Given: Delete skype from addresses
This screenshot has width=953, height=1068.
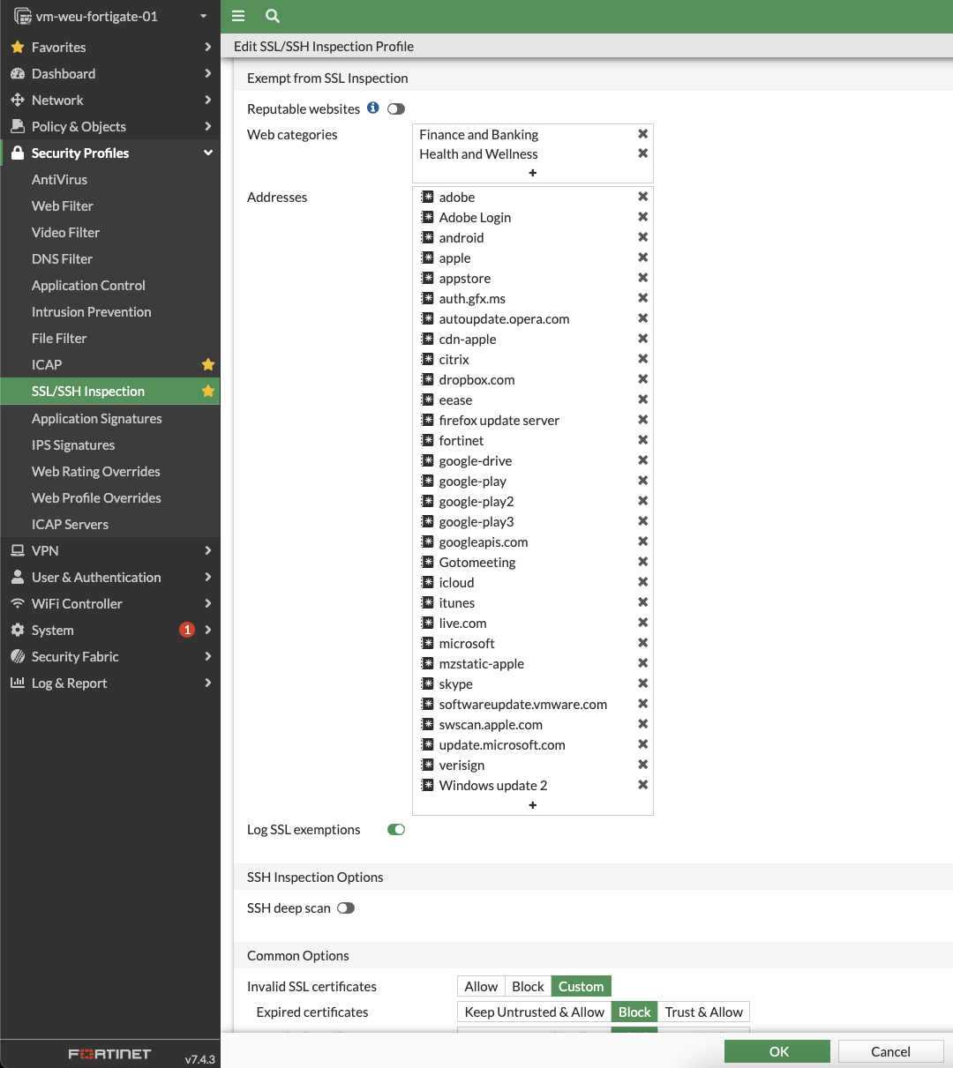Looking at the screenshot, I should coord(643,683).
